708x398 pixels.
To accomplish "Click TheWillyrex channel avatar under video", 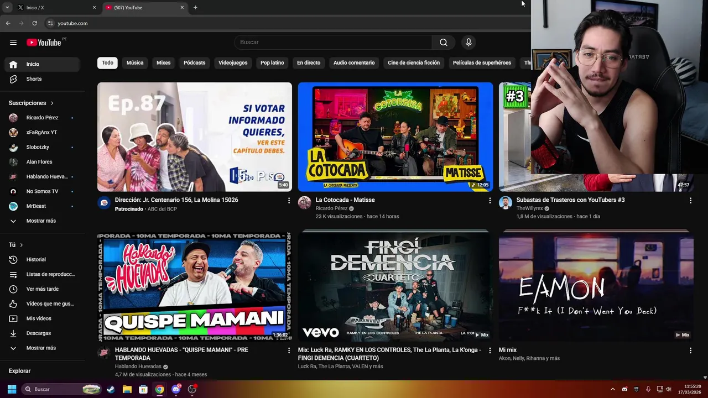I will pos(506,203).
